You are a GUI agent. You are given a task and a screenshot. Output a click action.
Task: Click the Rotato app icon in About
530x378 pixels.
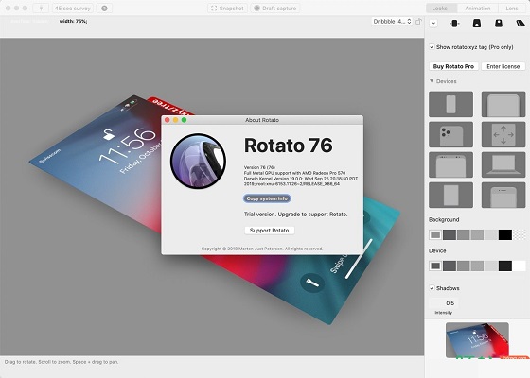tap(198, 161)
